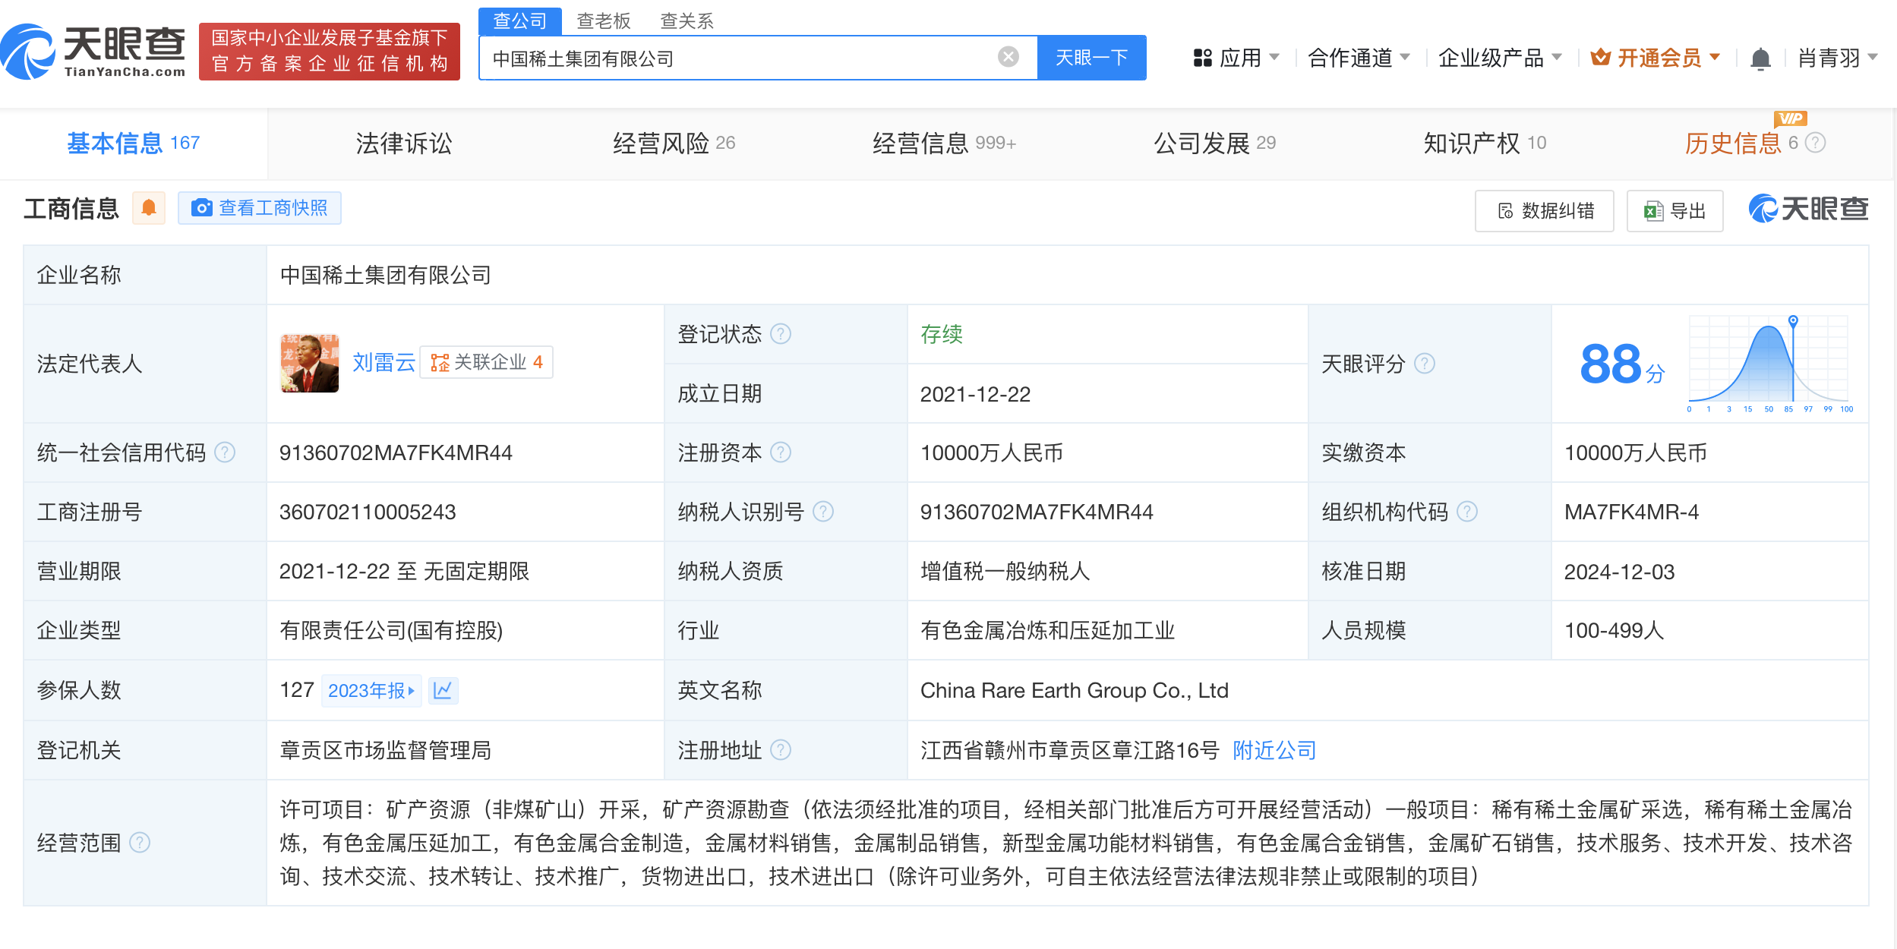Click the 天眼一下 search button

click(1092, 58)
